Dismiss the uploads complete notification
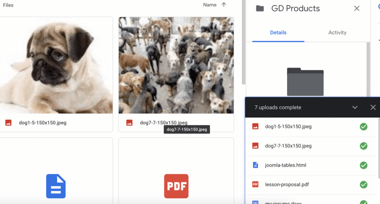This screenshot has height=204, width=380. coord(373,107)
